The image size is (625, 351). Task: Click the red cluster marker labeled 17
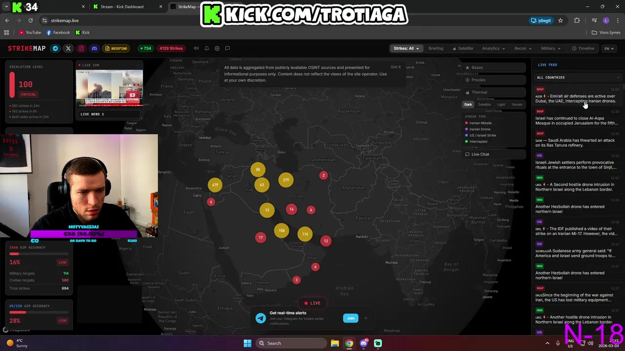261,237
